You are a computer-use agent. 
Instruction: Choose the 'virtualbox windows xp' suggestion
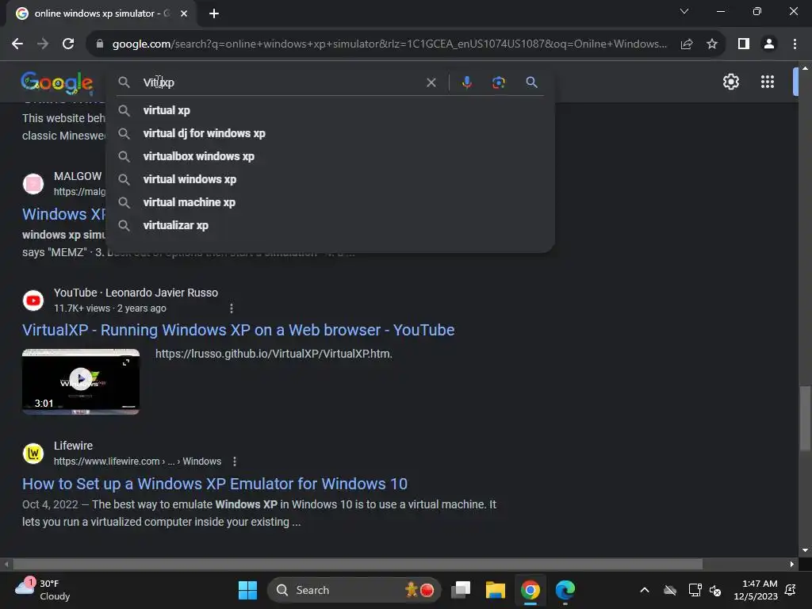(331, 156)
